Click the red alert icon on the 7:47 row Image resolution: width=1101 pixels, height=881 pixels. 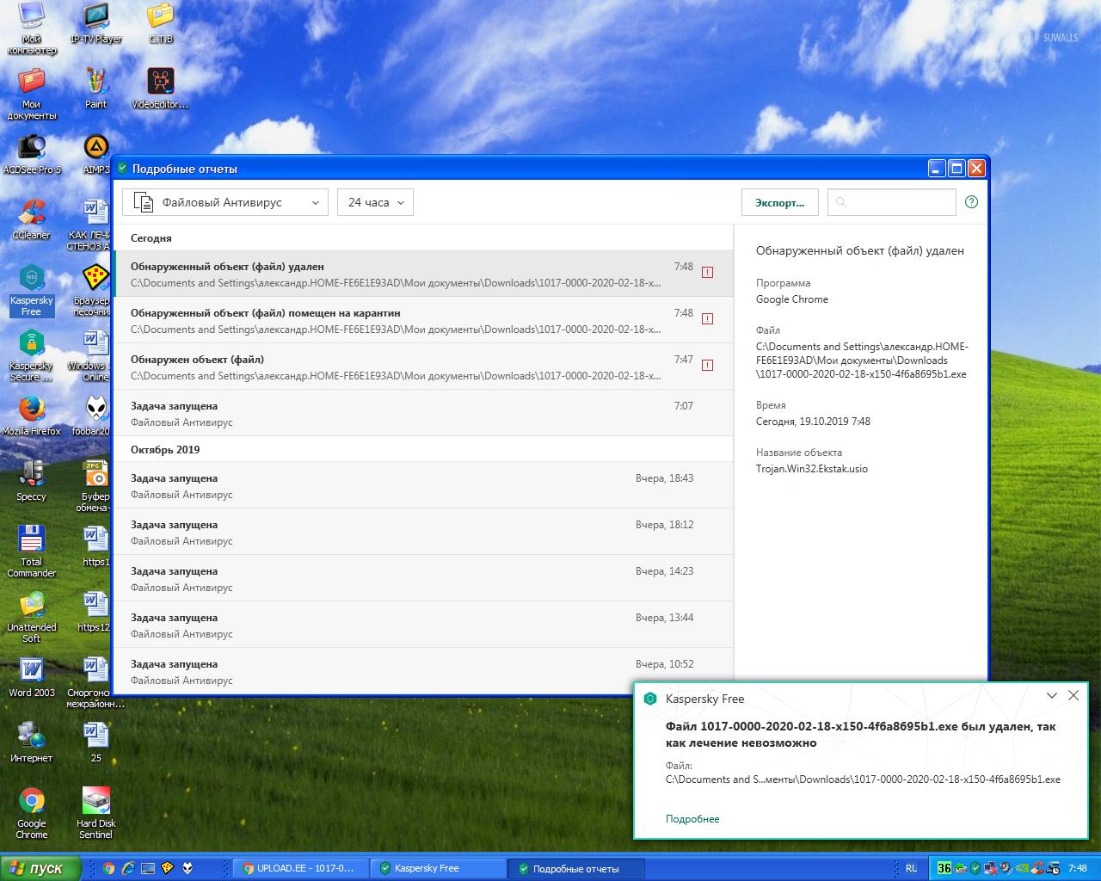pos(708,365)
